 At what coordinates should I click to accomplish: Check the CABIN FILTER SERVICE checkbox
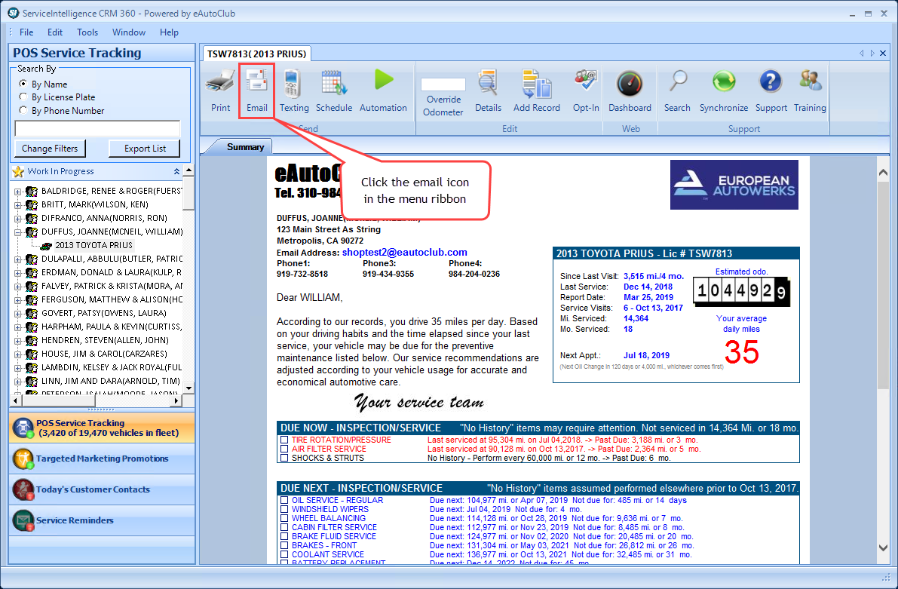click(x=284, y=528)
